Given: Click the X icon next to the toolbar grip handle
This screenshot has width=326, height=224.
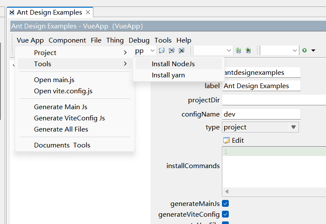Looking at the screenshot, I should click(181, 50).
